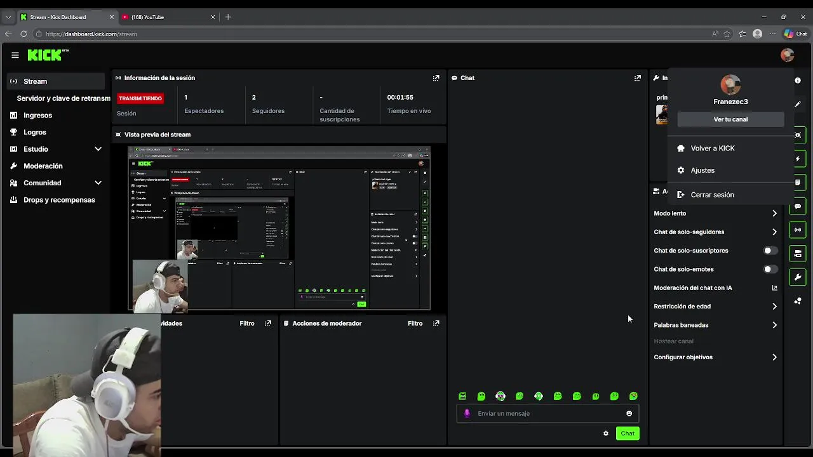
Task: Open Configurar objetivos settings
Action: [x=716, y=357]
